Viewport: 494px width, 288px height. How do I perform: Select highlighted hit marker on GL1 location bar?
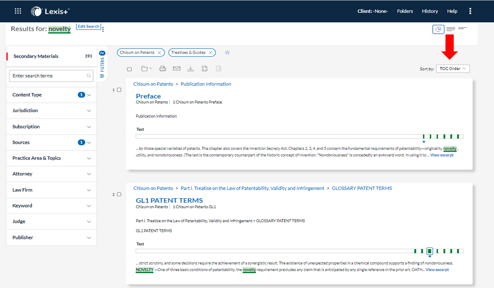pos(430,251)
